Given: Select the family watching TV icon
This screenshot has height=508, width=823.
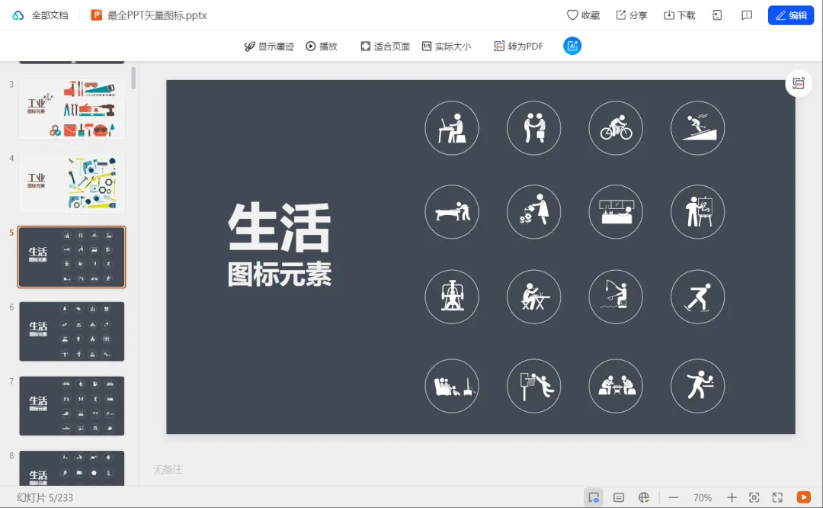Looking at the screenshot, I should 452,386.
